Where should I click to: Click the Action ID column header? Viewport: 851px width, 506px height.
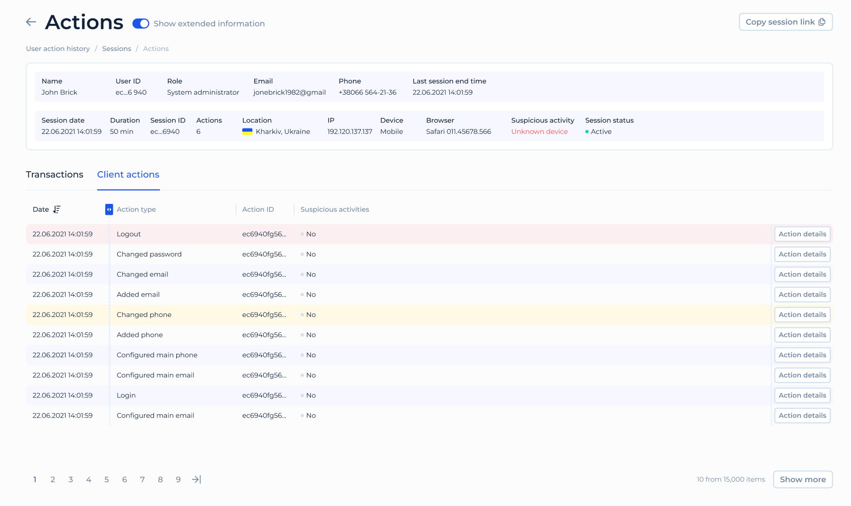click(x=258, y=209)
